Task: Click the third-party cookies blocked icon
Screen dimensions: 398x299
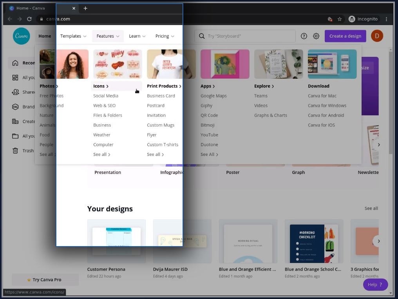Action: (330, 19)
